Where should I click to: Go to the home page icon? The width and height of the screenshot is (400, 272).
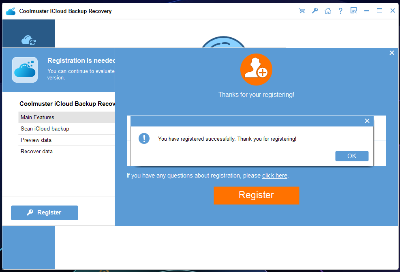click(x=327, y=11)
